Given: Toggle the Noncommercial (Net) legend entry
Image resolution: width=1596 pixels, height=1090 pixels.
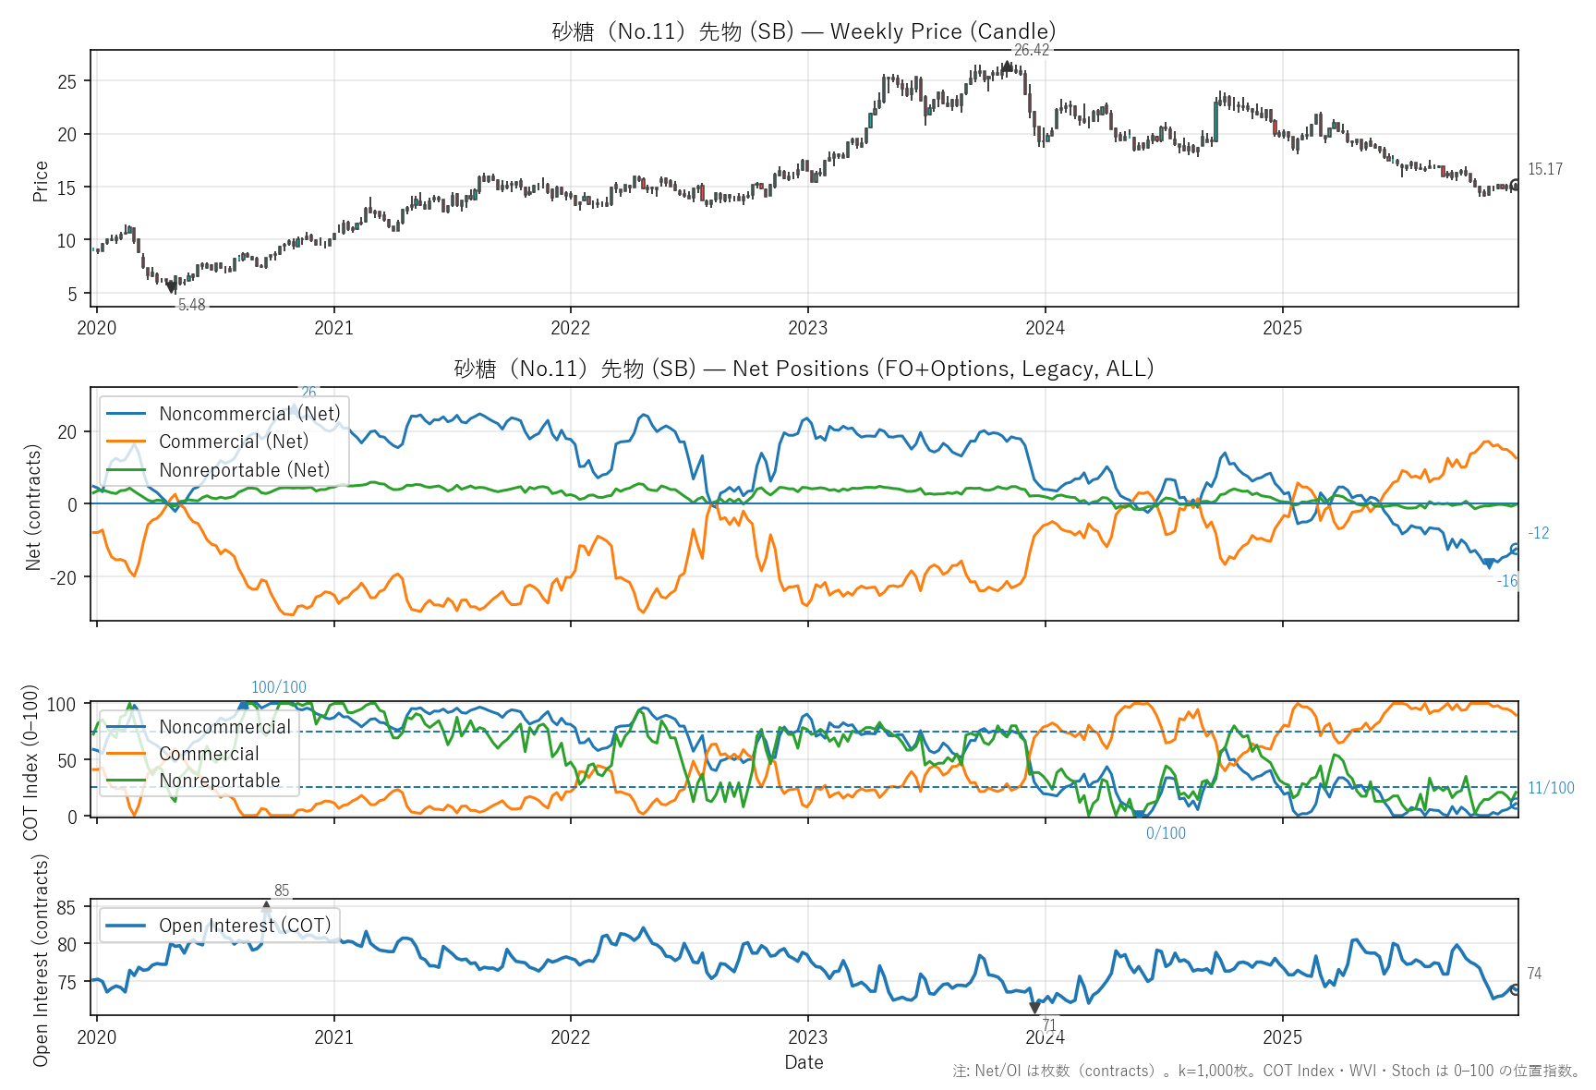Looking at the screenshot, I should [x=249, y=414].
